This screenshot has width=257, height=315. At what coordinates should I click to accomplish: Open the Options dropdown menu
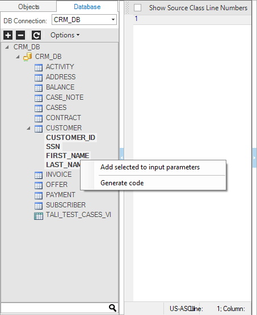pyautogui.click(x=65, y=35)
